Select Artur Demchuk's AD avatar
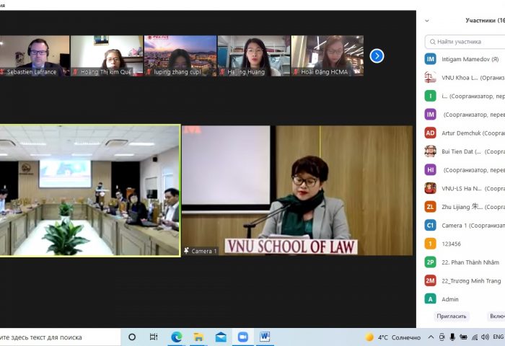The width and height of the screenshot is (505, 346). point(431,133)
